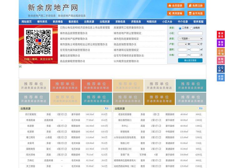Screen dimensions: 225x168
Task: Click the 会员登录 button
Action: pyautogui.click(x=176, y=6)
